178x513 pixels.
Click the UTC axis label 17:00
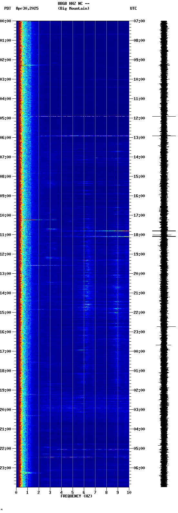139,215
